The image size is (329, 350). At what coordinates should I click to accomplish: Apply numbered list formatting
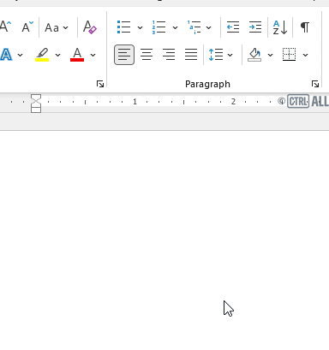click(159, 27)
